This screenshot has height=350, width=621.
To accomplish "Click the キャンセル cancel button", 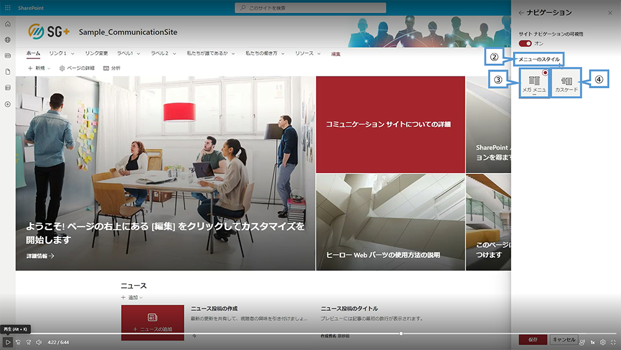I will pos(564,339).
